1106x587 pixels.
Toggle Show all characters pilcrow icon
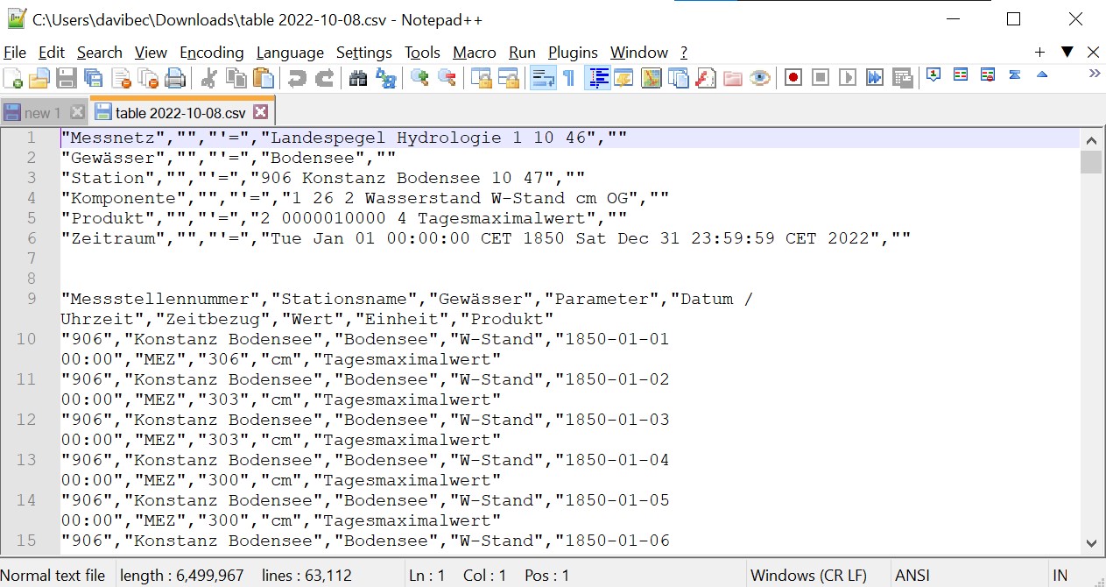pyautogui.click(x=569, y=79)
